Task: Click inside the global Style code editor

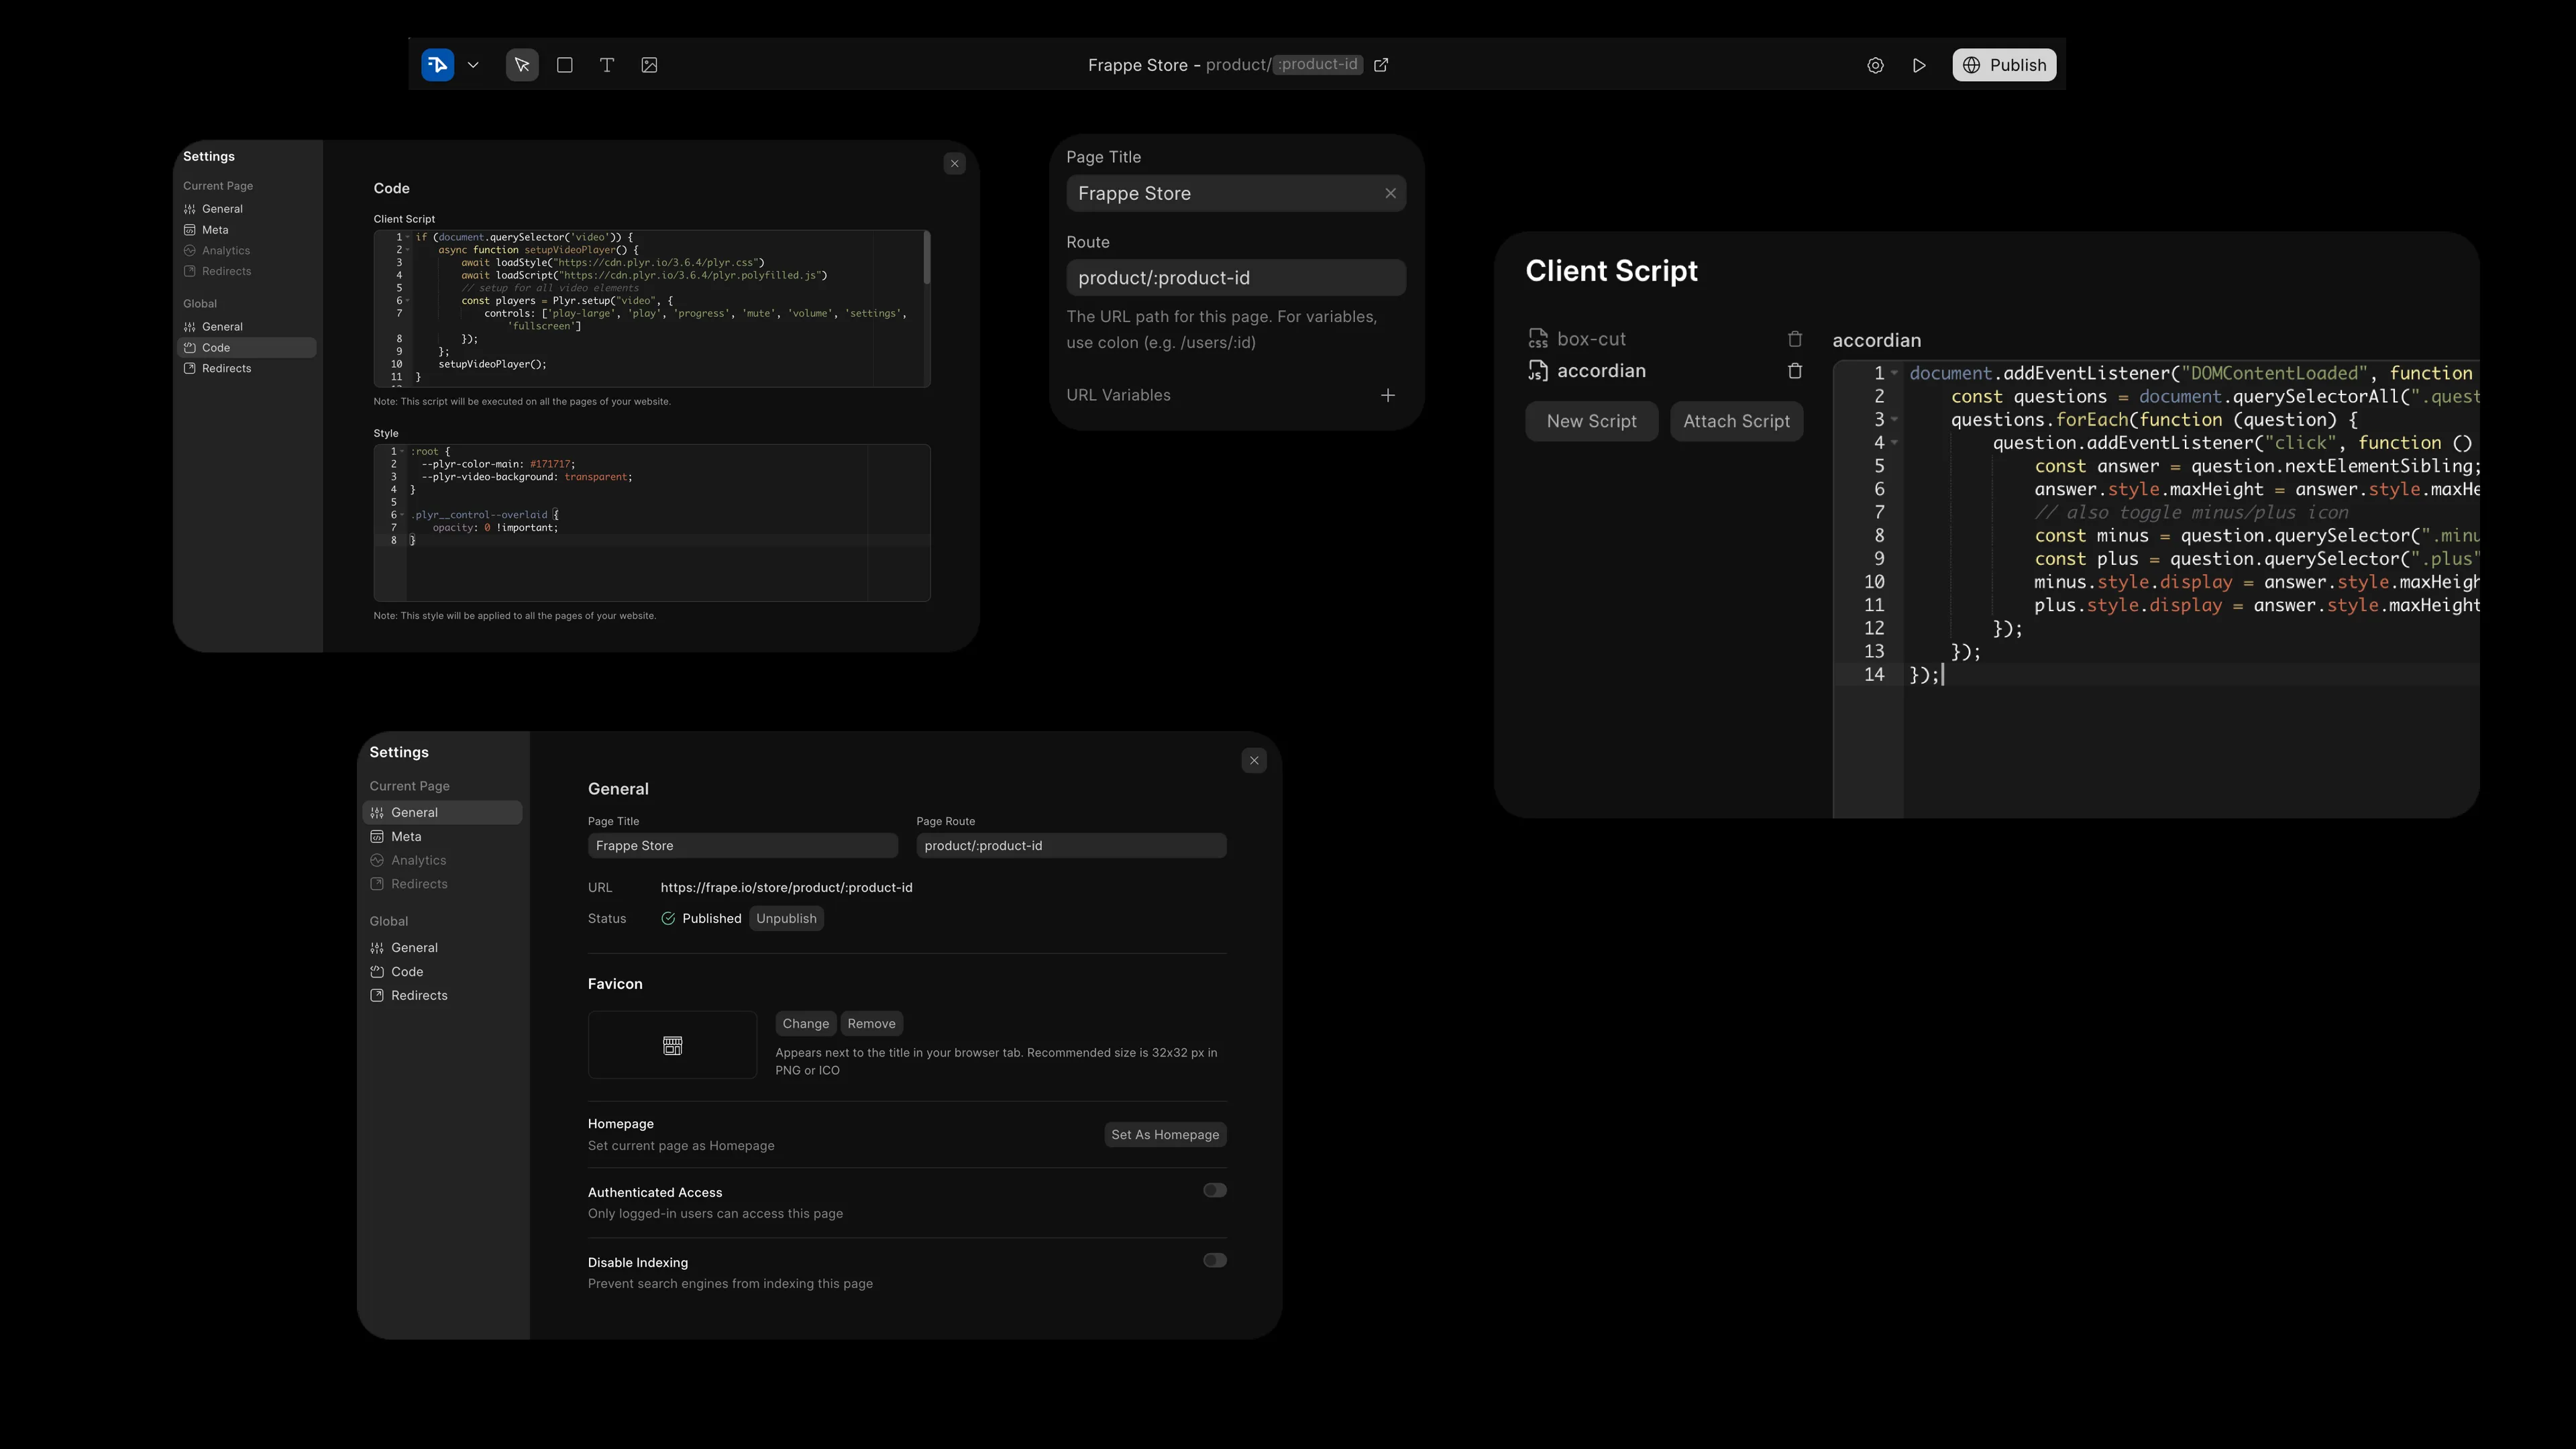Action: point(652,522)
